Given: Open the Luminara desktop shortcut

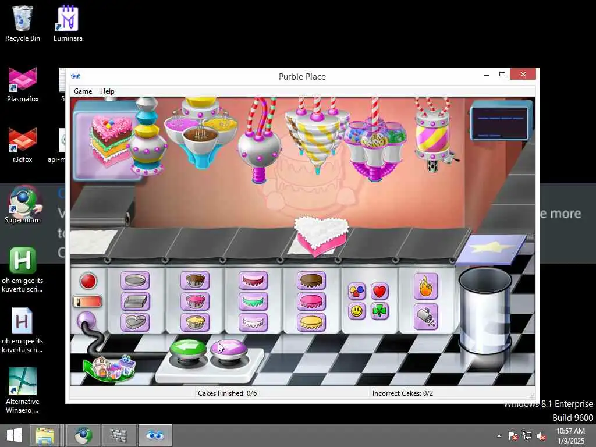Looking at the screenshot, I should point(68,23).
